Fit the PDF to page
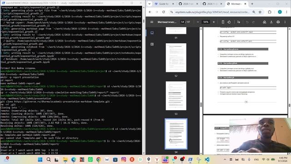Image resolution: width=291 pixels, height=164 pixels. pos(223,22)
